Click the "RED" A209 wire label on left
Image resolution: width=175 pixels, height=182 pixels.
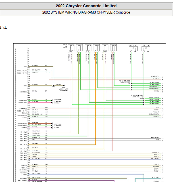[x=33, y=108]
